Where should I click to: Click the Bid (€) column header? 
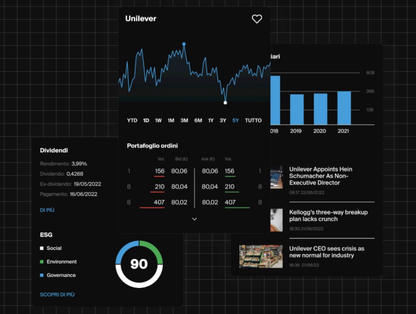coord(182,159)
